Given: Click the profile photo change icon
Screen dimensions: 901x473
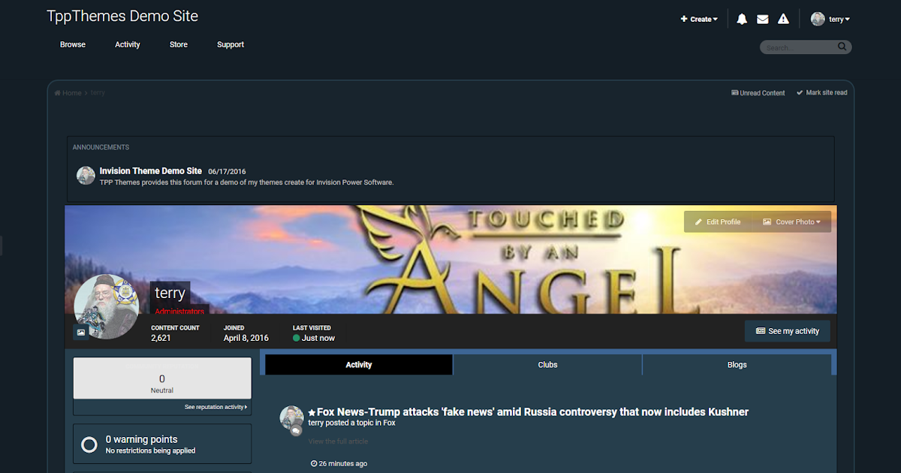Looking at the screenshot, I should (x=81, y=332).
